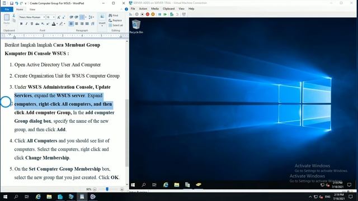Image resolution: width=358 pixels, height=201 pixels.
Task: Open the File tab in WordPad
Action: 7,9
